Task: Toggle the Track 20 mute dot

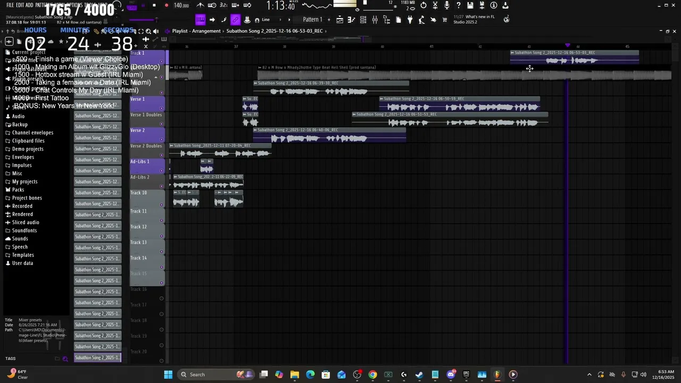Action: pos(162,361)
